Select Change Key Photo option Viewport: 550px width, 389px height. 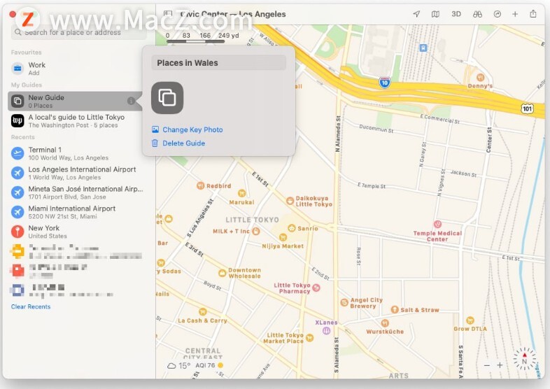(x=192, y=129)
